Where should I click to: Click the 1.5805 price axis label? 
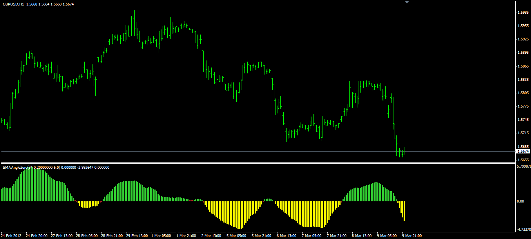(523, 93)
